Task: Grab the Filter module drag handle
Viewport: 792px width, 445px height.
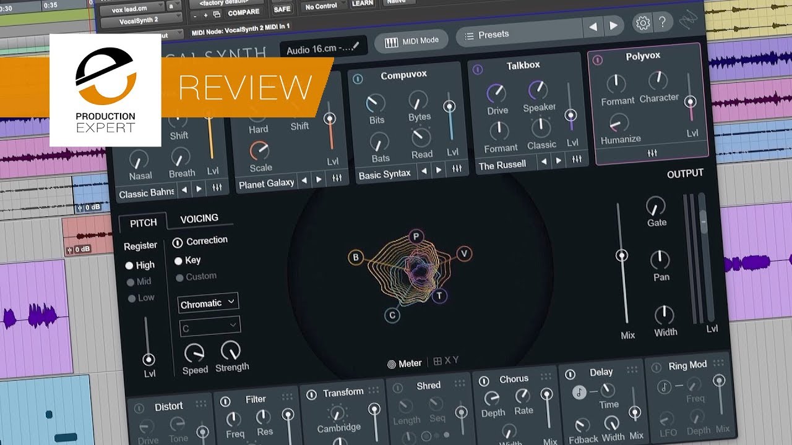Action: [287, 397]
